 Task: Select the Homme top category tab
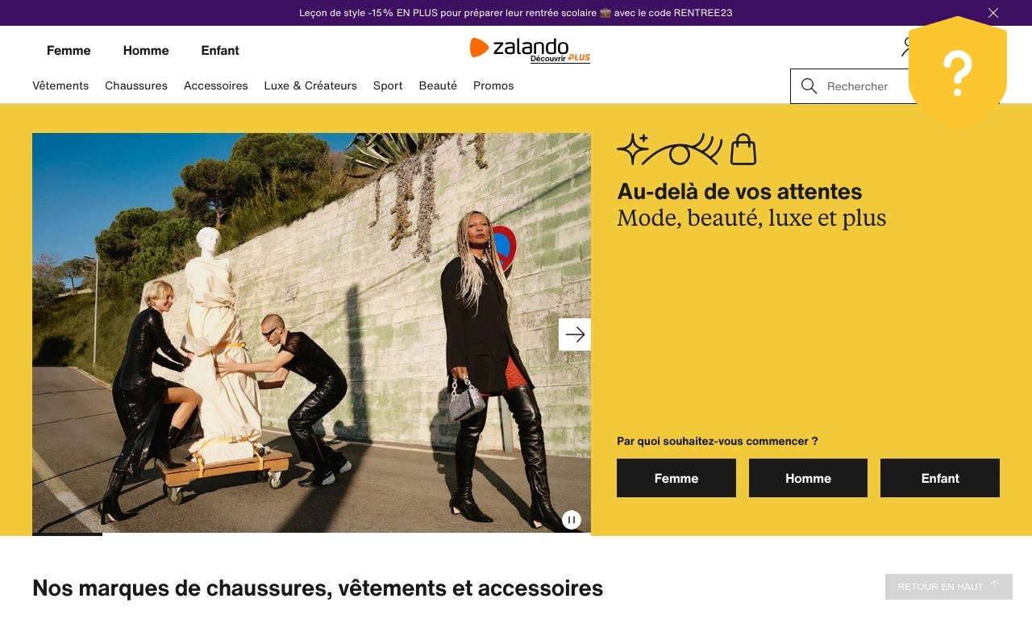[146, 50]
